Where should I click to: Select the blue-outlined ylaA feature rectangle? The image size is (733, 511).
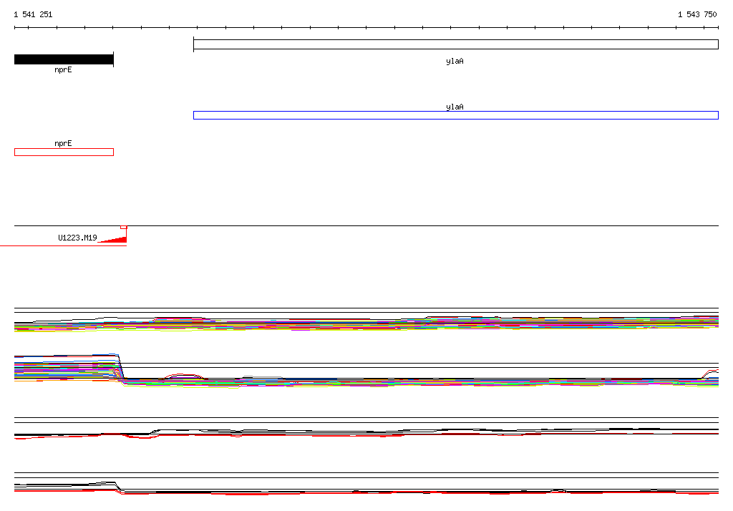click(x=456, y=115)
